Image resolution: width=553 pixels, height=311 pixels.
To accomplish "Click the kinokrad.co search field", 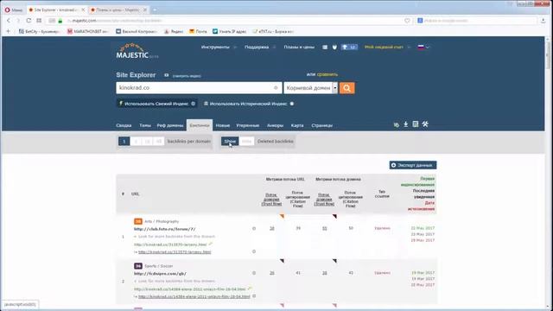I will pyautogui.click(x=199, y=88).
